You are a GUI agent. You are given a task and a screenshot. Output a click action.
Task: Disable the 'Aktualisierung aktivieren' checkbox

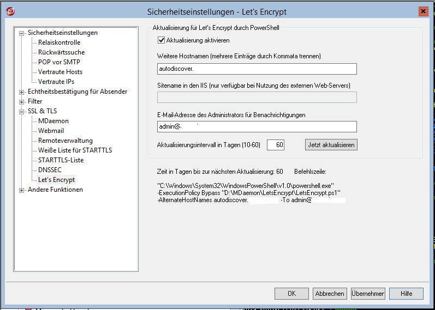[x=161, y=40]
